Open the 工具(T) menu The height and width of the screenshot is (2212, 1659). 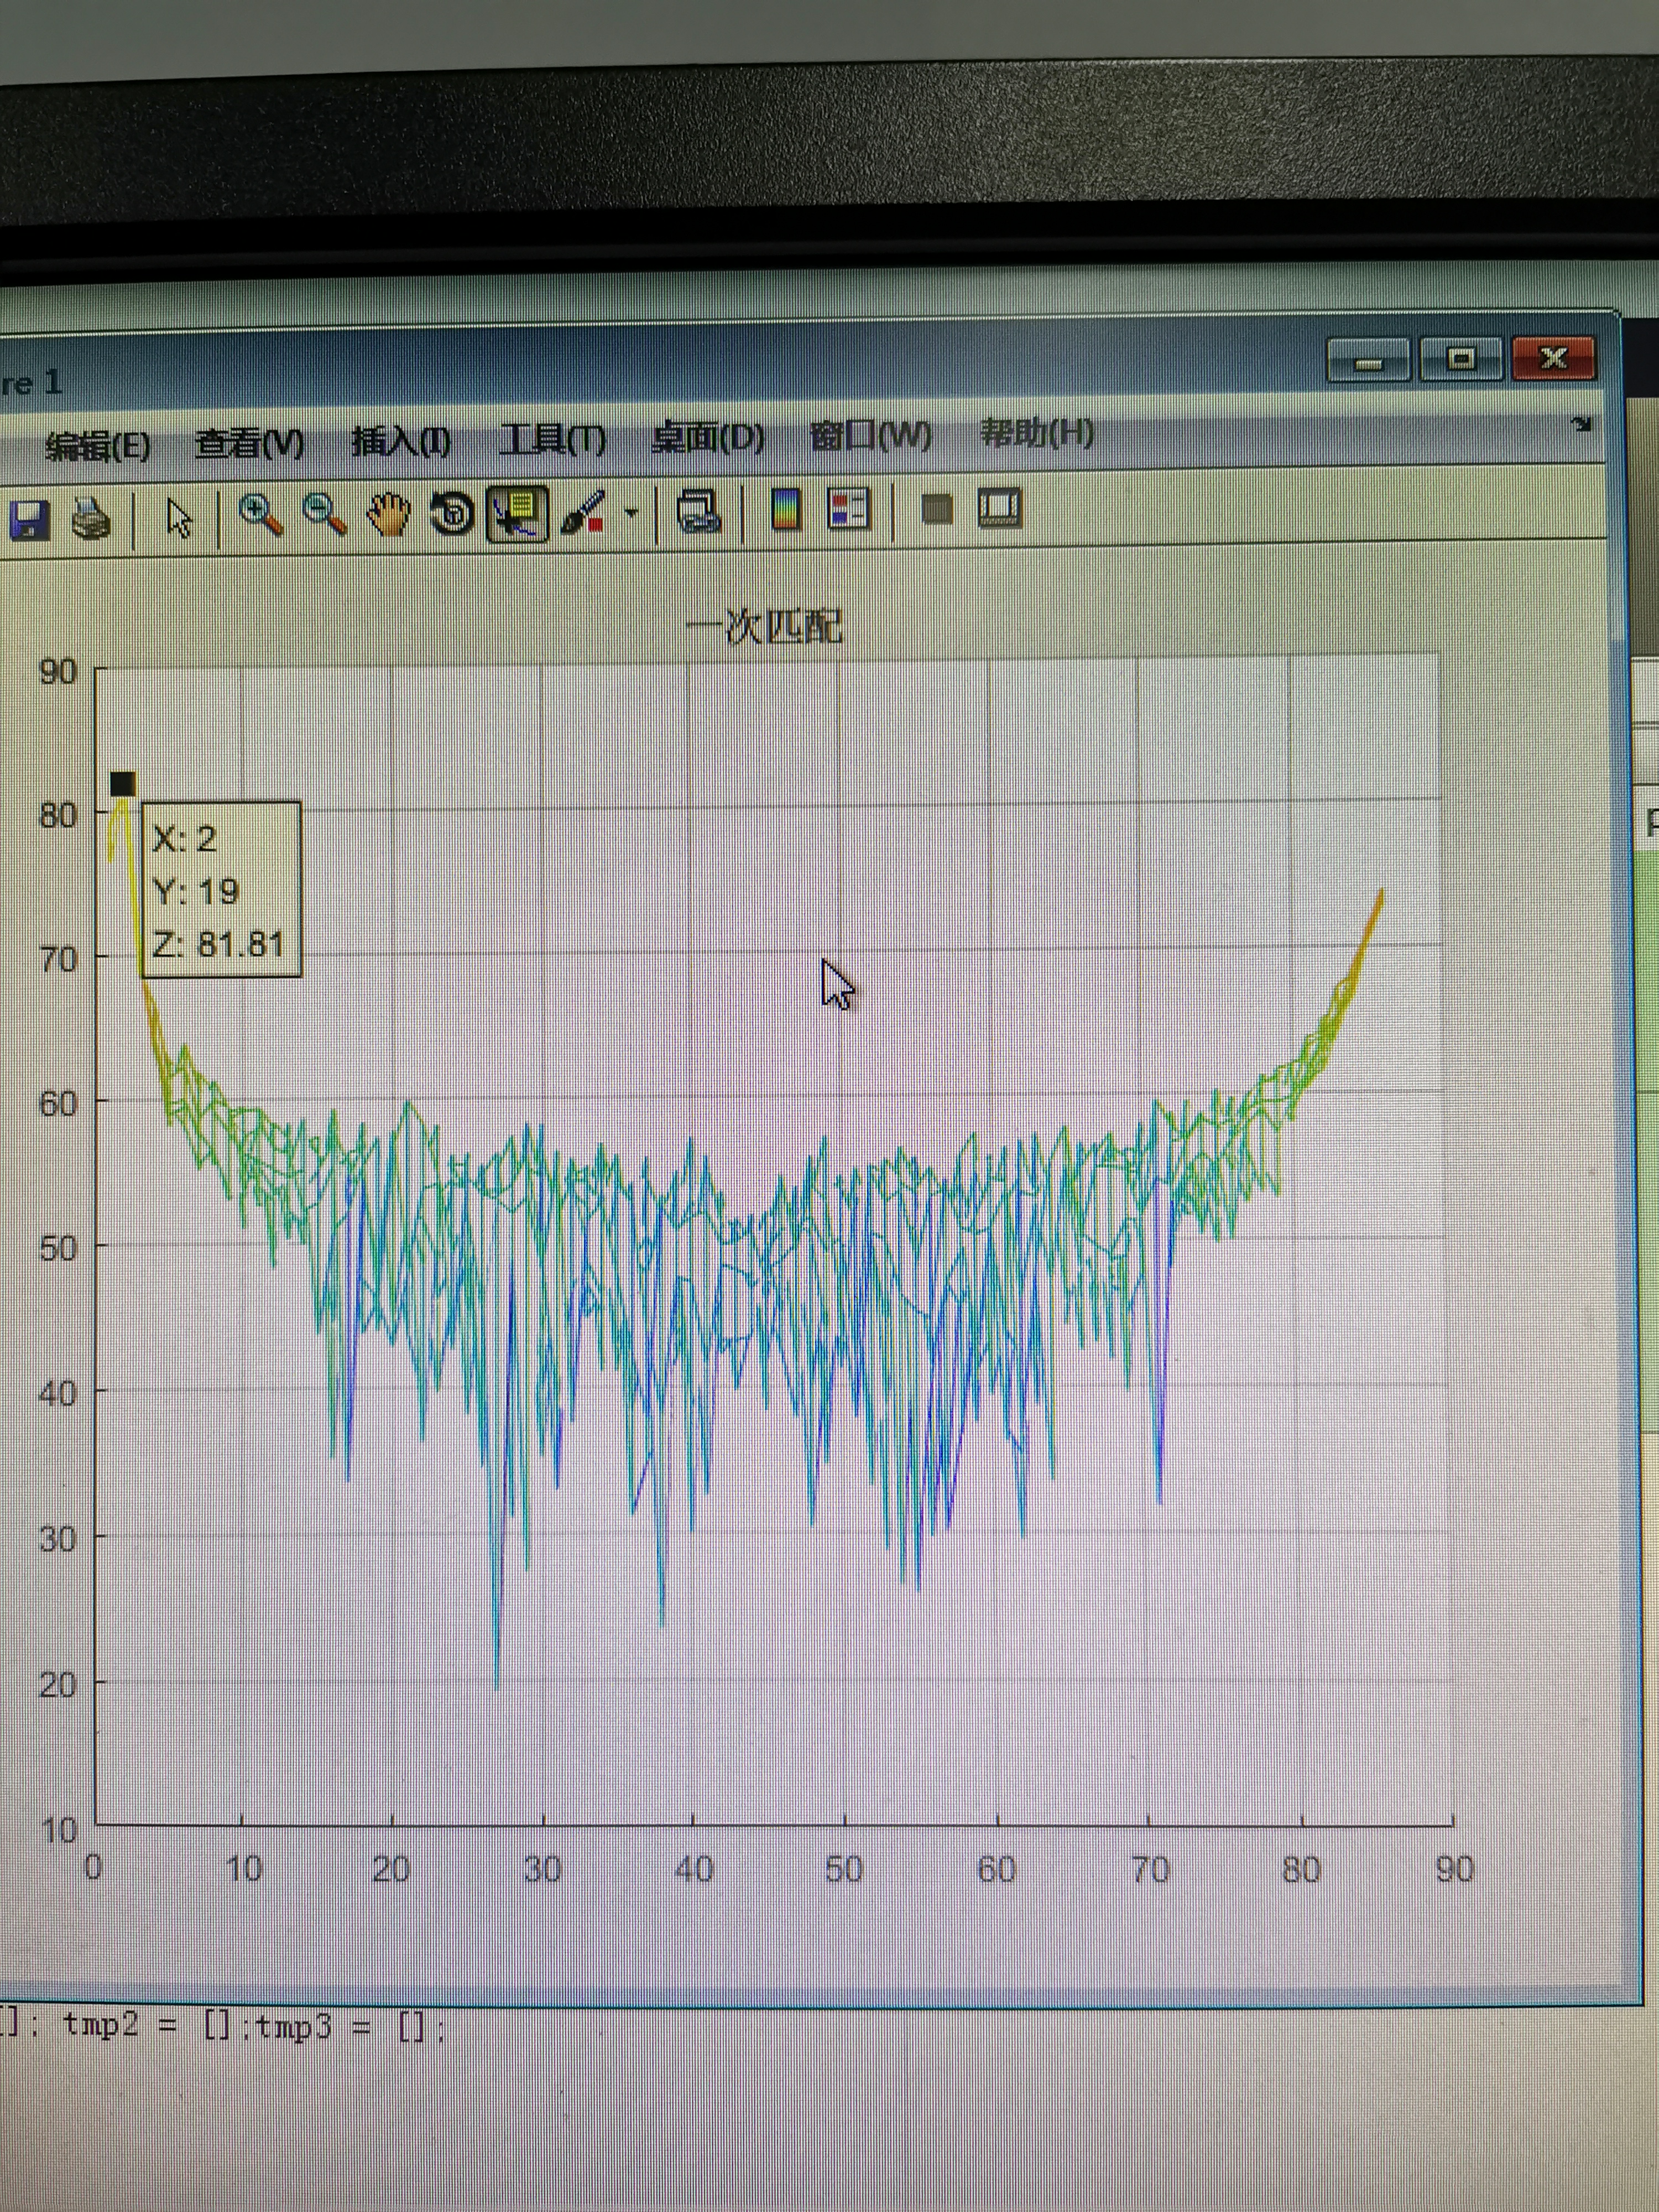tap(552, 439)
